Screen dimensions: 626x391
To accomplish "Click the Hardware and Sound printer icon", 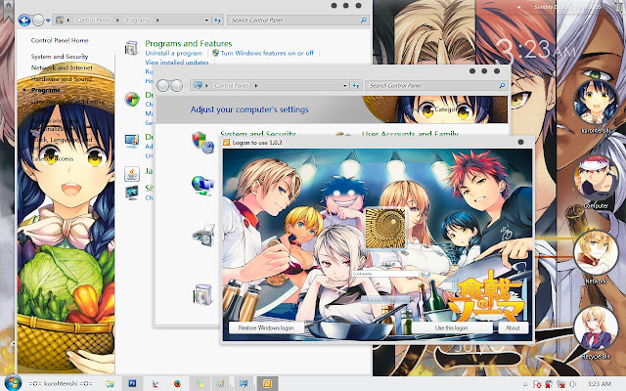I will click(x=203, y=236).
